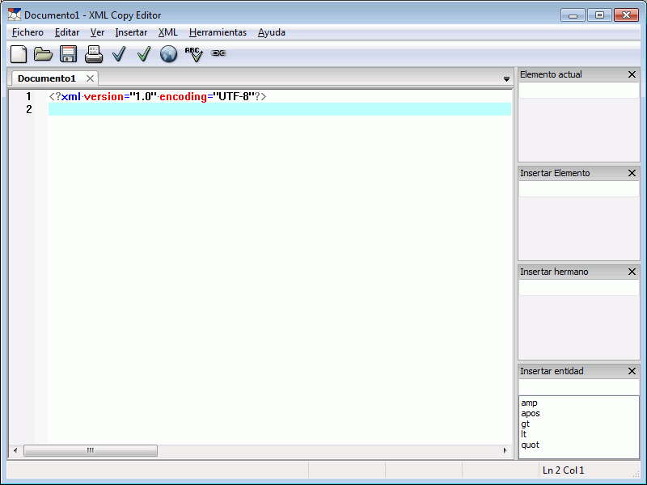The width and height of the screenshot is (647, 485).
Task: Click the chain link toolbar icon
Action: (x=218, y=53)
